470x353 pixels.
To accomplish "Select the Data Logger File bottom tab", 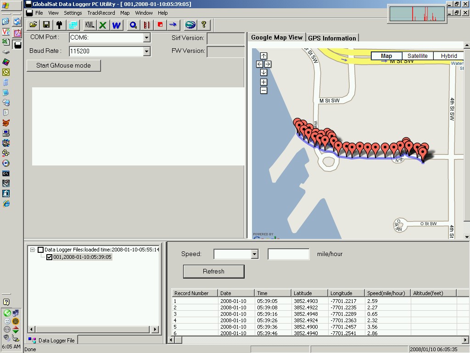I will 51,341.
